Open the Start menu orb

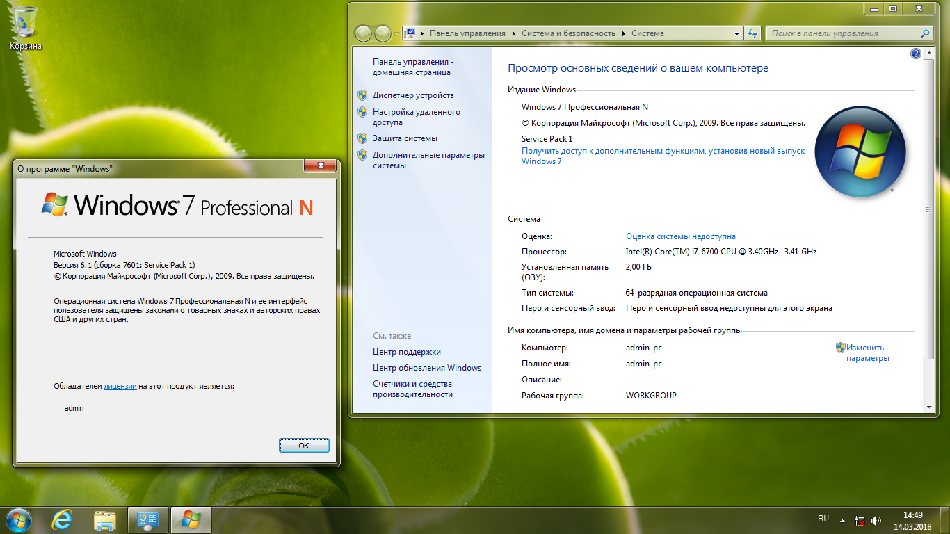coord(18,519)
